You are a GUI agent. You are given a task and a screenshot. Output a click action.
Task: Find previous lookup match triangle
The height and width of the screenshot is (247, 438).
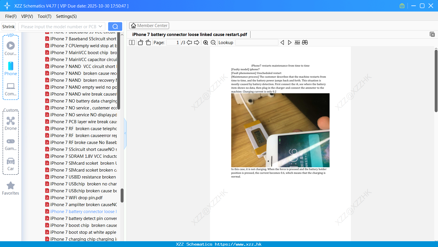pyautogui.click(x=282, y=42)
